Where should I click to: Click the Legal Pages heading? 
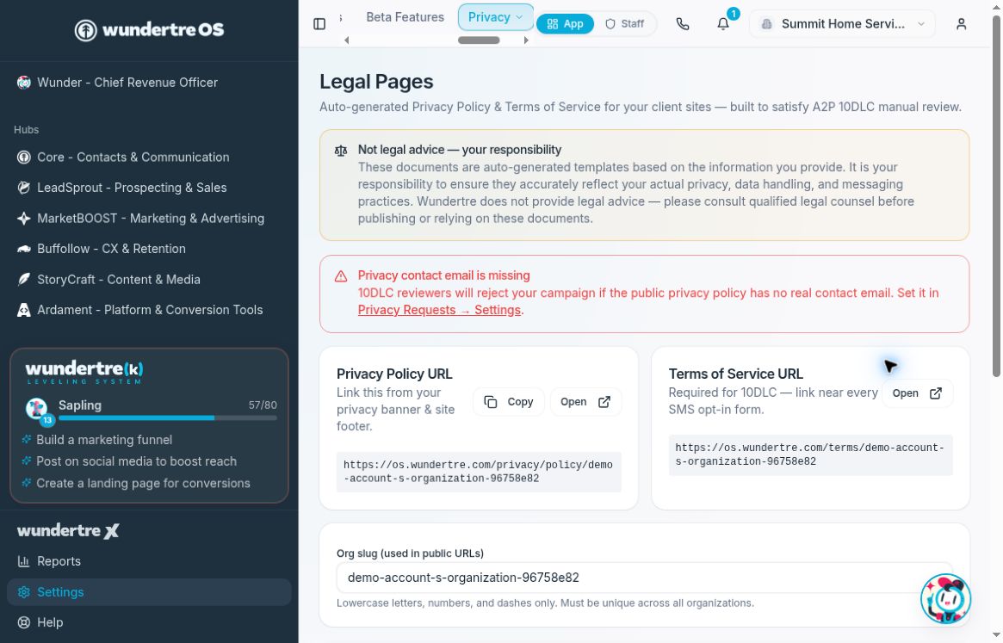pos(376,82)
